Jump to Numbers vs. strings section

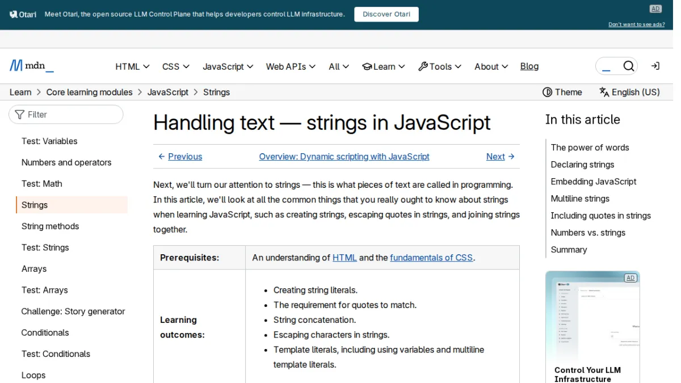click(588, 233)
